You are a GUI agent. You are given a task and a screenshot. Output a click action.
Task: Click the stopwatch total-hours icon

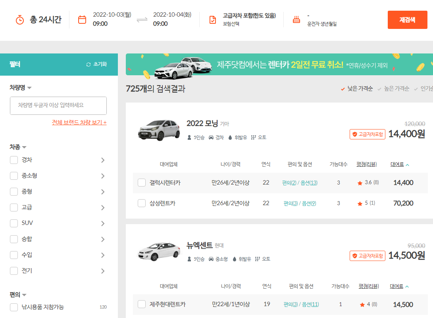click(19, 19)
